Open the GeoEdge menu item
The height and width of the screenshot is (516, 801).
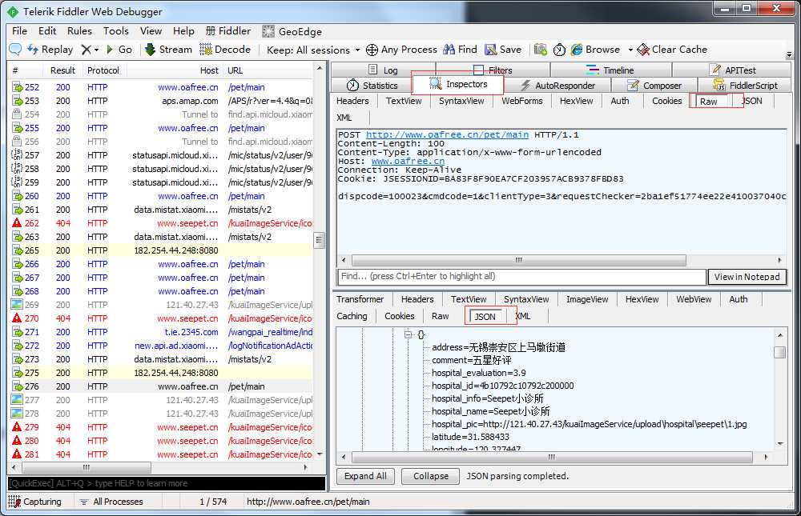[x=292, y=32]
